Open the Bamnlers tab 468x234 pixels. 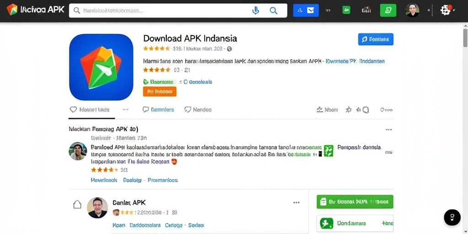[159, 110]
